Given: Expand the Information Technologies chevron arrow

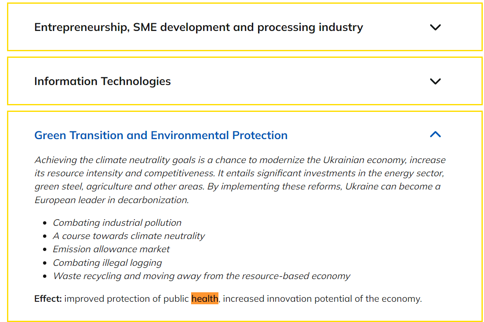Looking at the screenshot, I should click(x=435, y=81).
